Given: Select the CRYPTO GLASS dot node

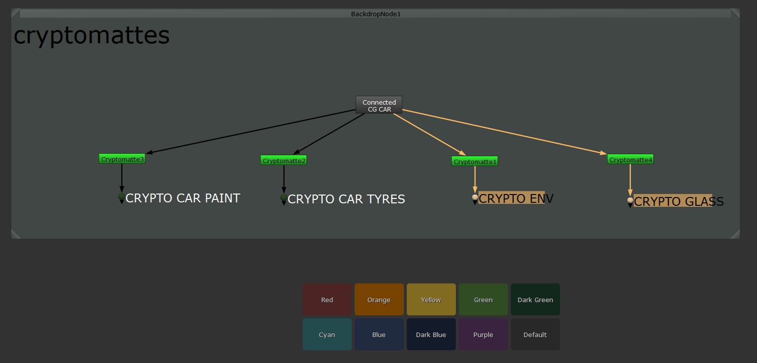Looking at the screenshot, I should (x=630, y=200).
